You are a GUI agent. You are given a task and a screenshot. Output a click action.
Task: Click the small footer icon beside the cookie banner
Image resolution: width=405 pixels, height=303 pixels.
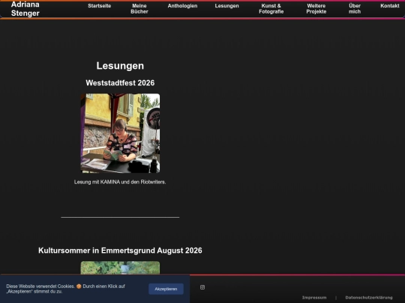pos(202,287)
